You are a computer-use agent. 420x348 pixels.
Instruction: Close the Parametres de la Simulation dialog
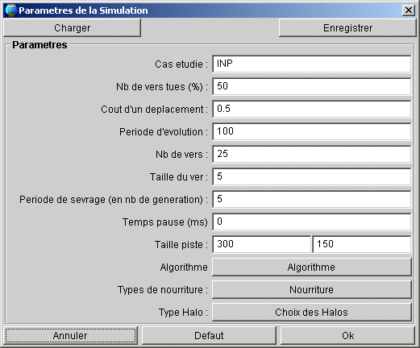pyautogui.click(x=409, y=10)
